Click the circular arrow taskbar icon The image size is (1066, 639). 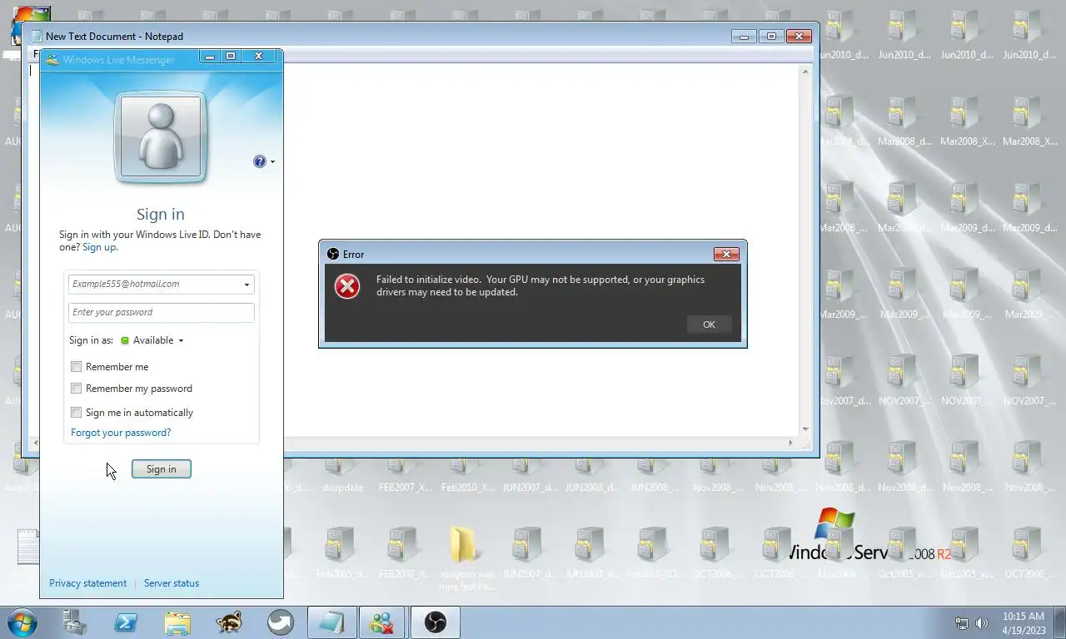[x=281, y=622]
